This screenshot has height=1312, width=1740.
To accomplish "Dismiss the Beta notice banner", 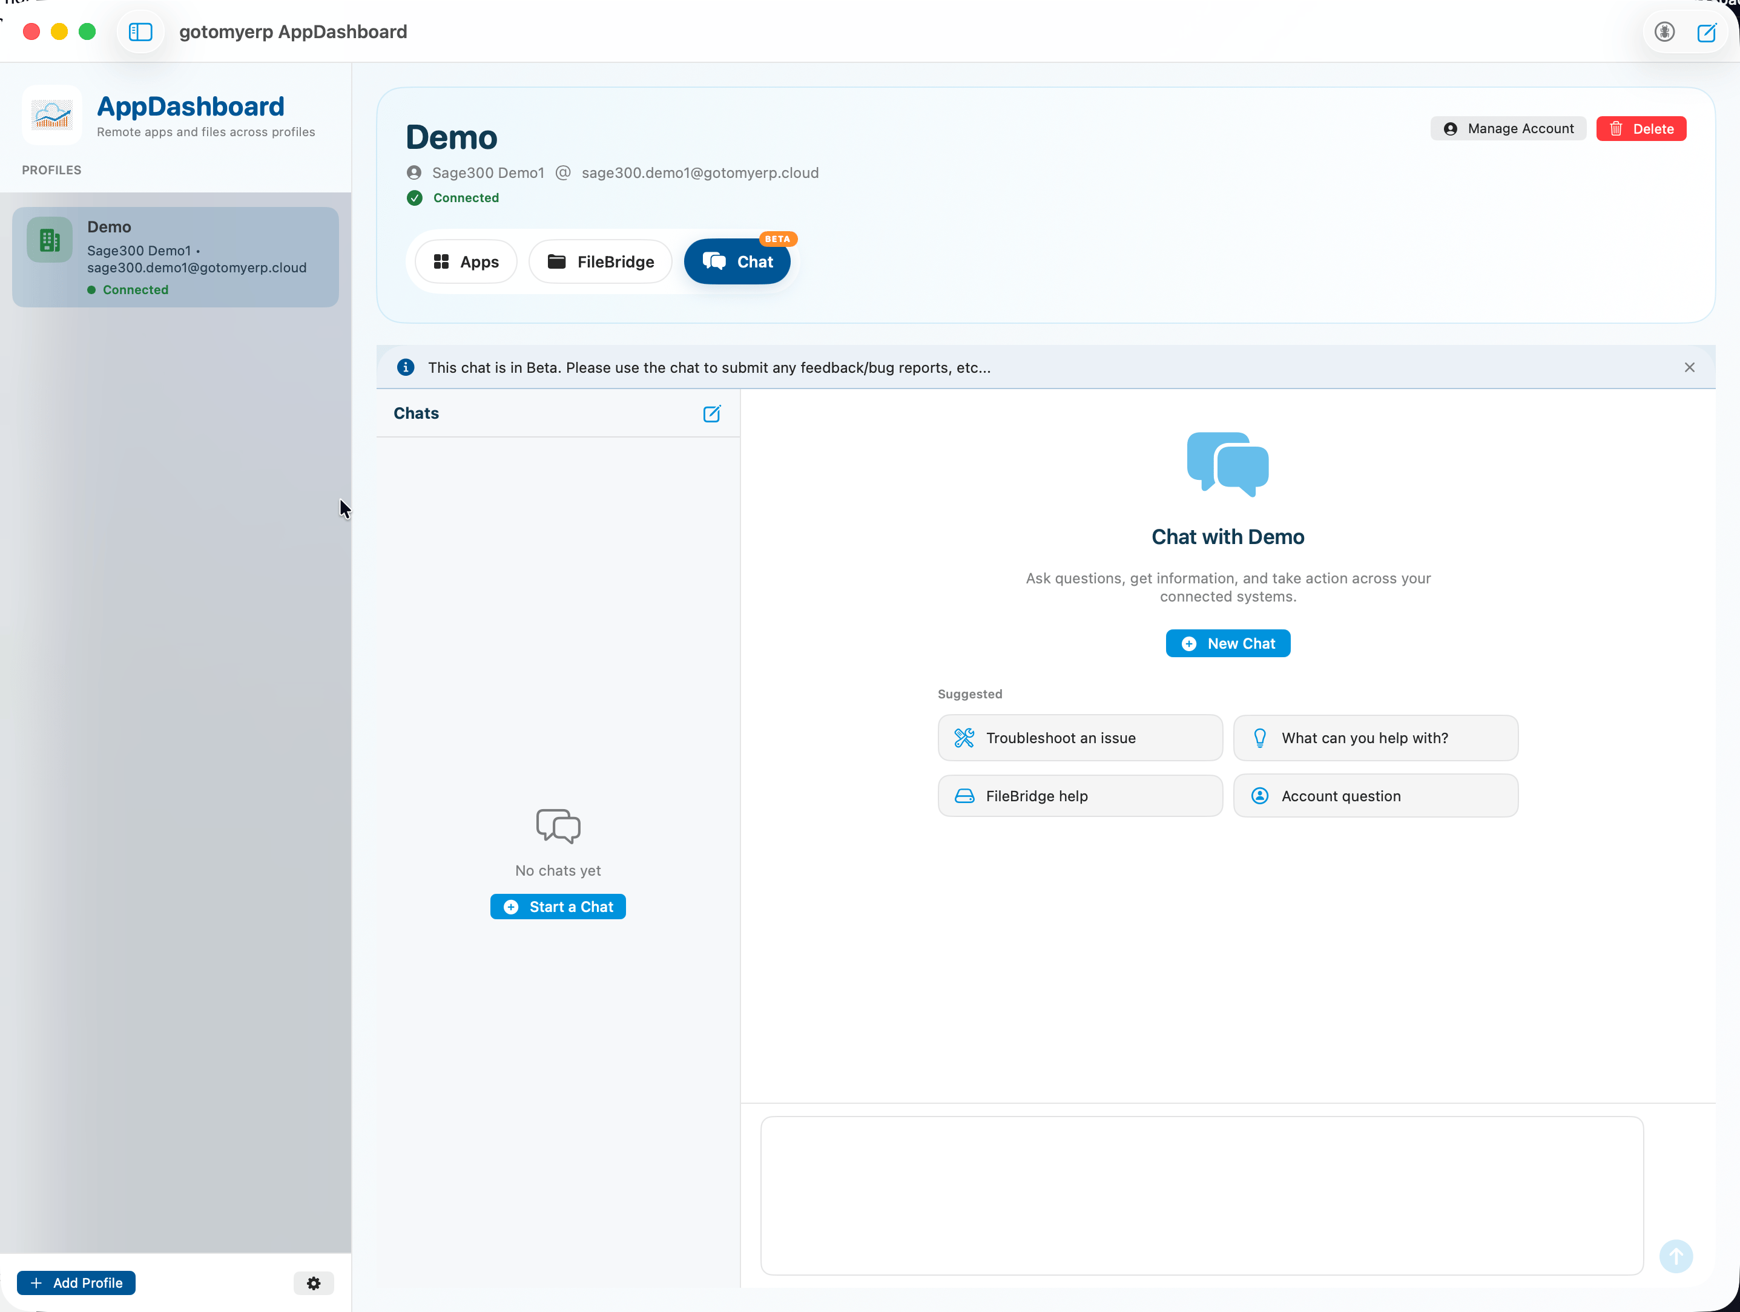I will pos(1690,367).
